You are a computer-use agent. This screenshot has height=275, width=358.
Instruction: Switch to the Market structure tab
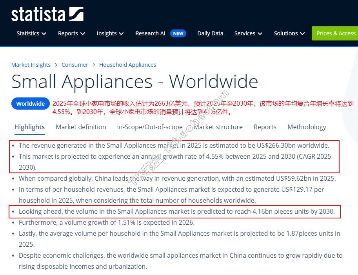point(218,127)
